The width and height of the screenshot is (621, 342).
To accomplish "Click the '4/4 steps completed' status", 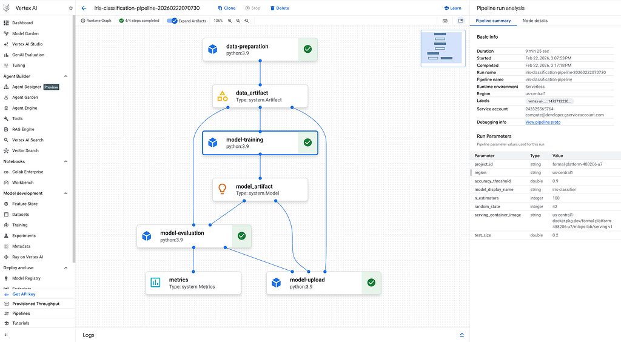I will tap(139, 21).
